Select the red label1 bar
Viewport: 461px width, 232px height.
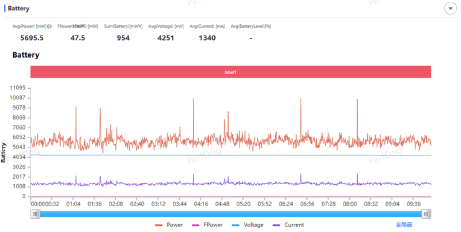pos(231,72)
